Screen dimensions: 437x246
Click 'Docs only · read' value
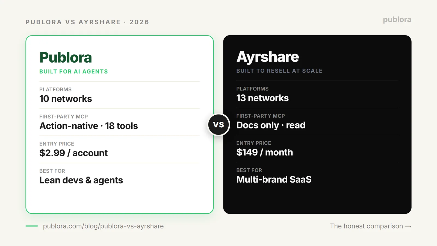271,125
